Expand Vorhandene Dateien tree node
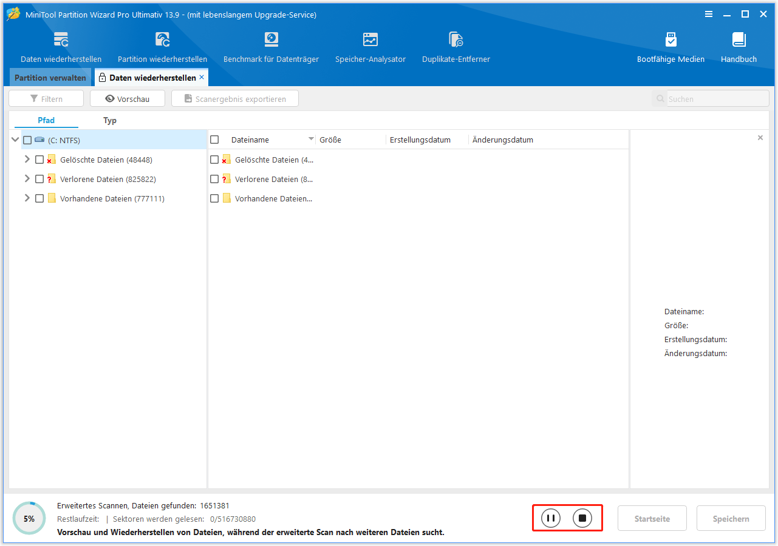This screenshot has width=778, height=546. [x=27, y=198]
